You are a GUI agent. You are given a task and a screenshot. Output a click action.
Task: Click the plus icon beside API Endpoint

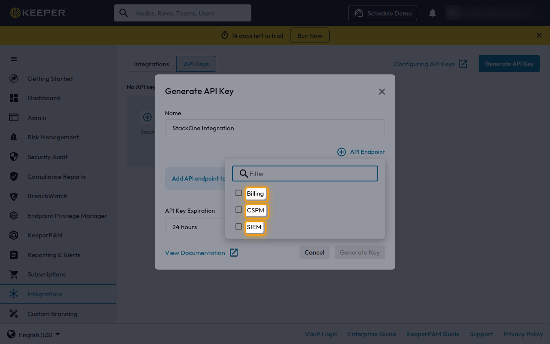[342, 152]
